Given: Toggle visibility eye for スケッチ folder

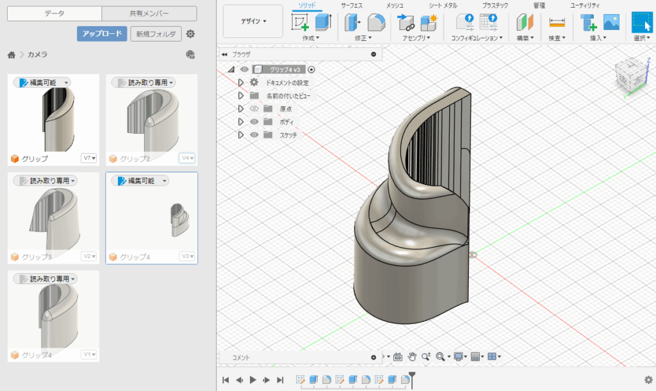Looking at the screenshot, I should pyautogui.click(x=254, y=135).
